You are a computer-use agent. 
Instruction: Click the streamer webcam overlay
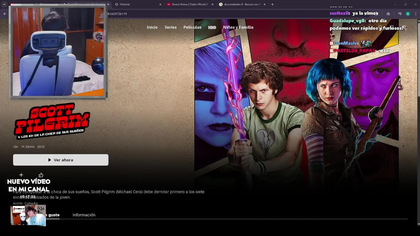pyautogui.click(x=58, y=51)
